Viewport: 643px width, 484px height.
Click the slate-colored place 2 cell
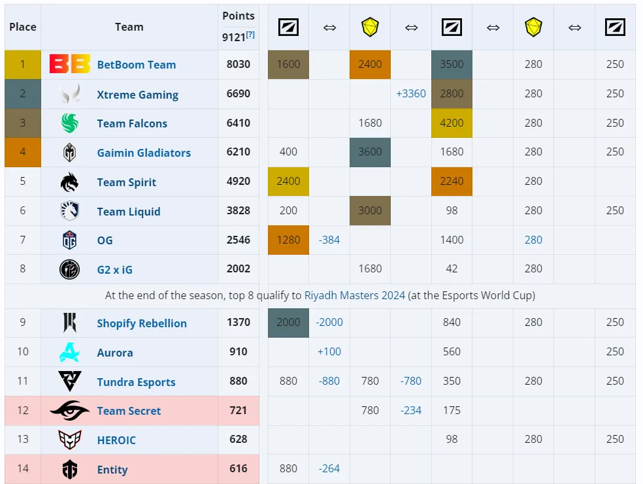(x=23, y=94)
